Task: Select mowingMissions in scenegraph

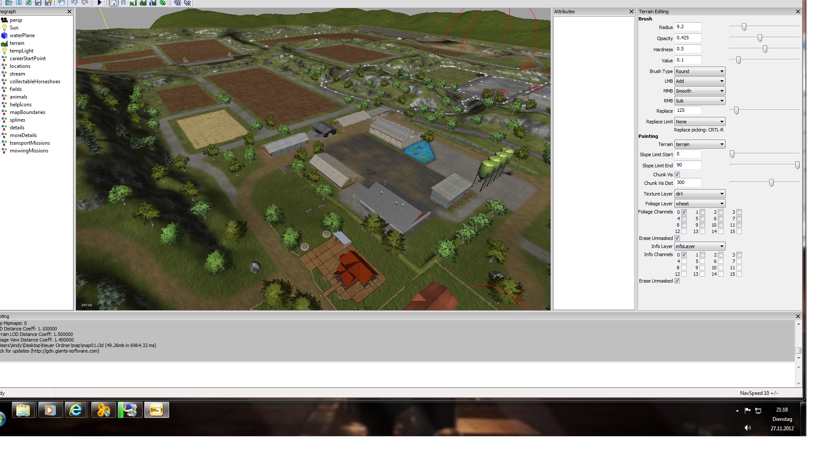Action: click(29, 151)
